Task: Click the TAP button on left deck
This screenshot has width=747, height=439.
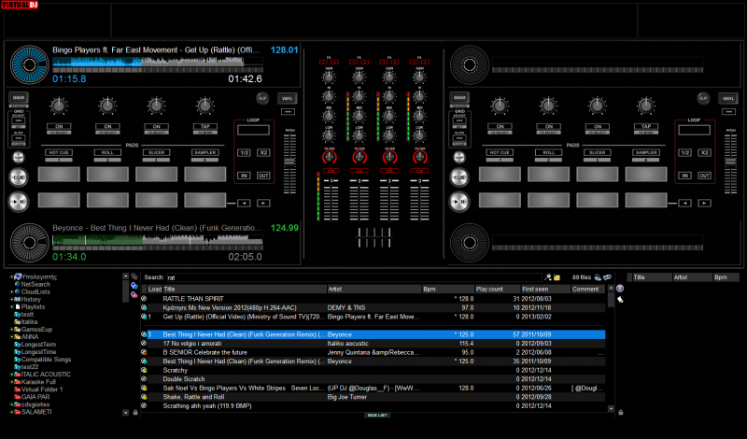Action: tap(205, 126)
